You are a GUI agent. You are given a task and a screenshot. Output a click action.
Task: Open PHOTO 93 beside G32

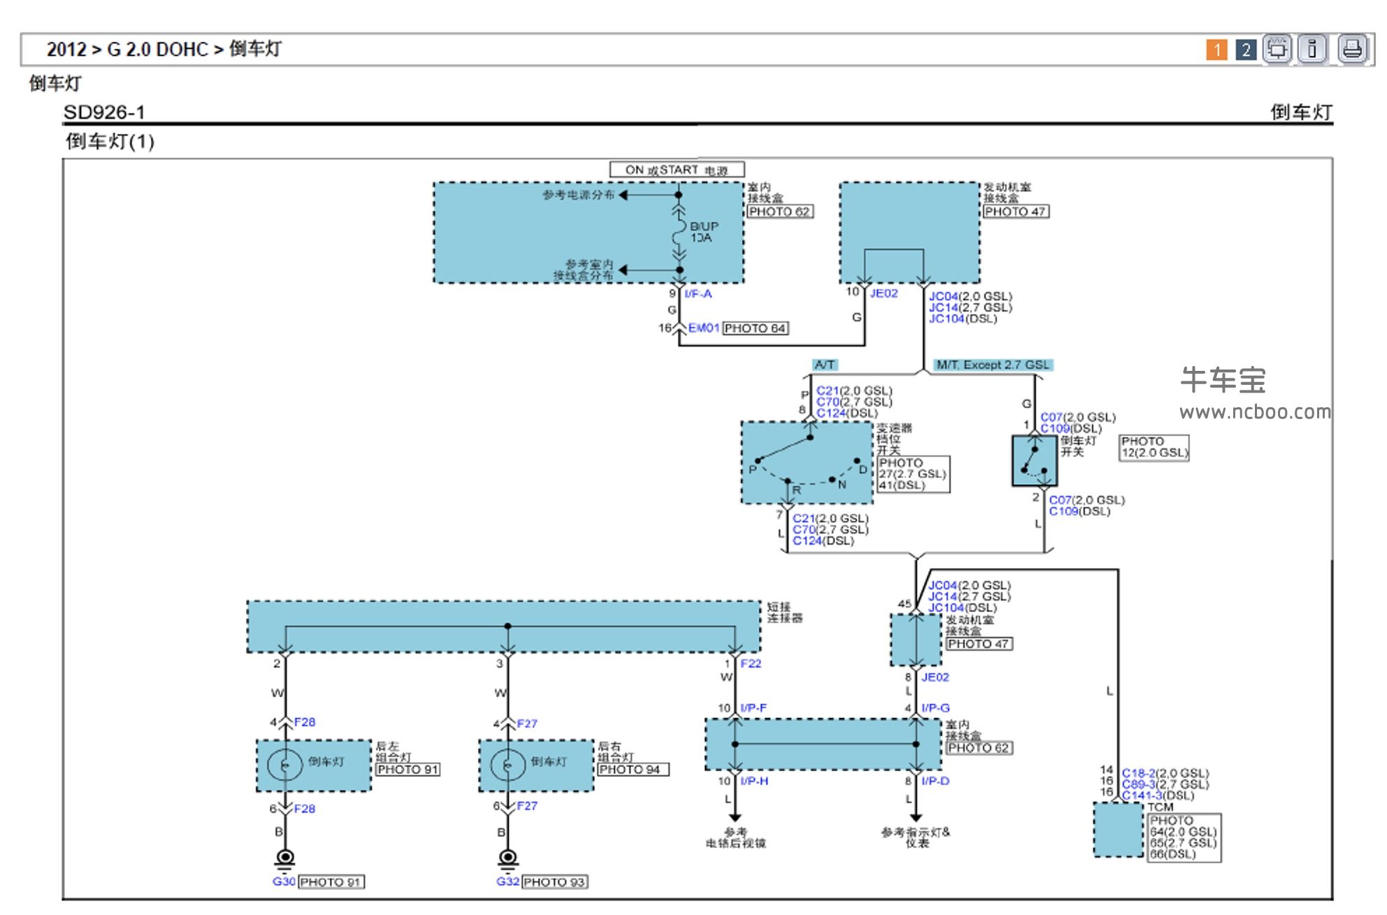pyautogui.click(x=555, y=883)
